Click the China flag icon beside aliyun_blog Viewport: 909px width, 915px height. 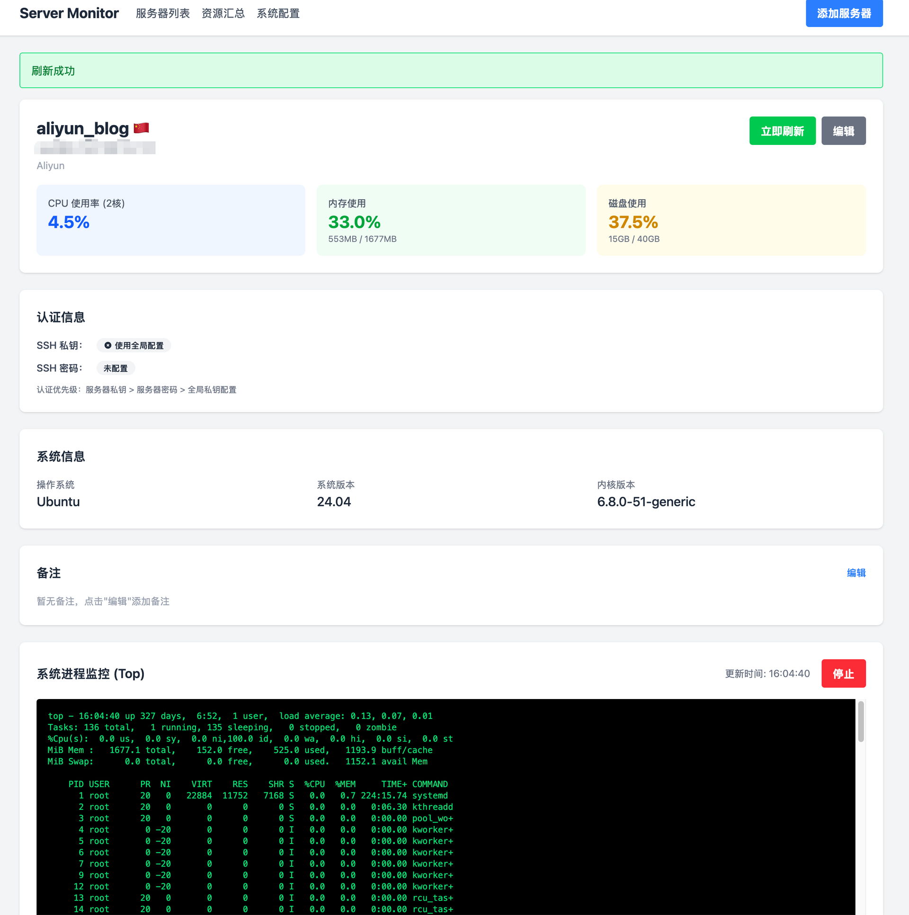click(x=141, y=128)
